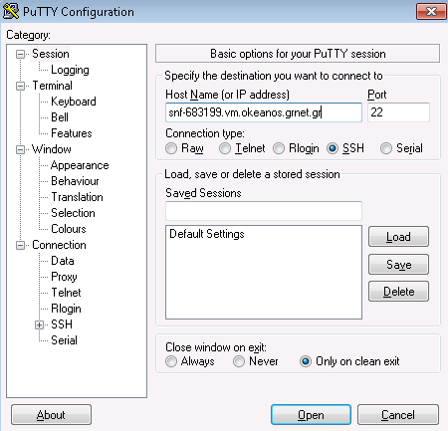Open the Logging settings
The height and width of the screenshot is (431, 448).
pos(70,70)
